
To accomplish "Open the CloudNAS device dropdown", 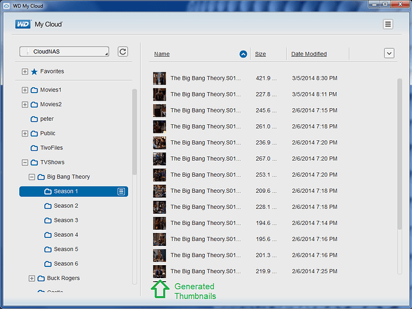I will tap(64, 52).
